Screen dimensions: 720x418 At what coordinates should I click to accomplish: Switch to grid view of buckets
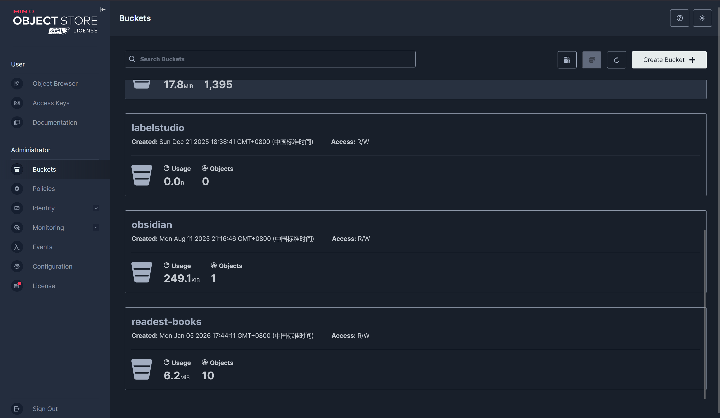point(567,60)
